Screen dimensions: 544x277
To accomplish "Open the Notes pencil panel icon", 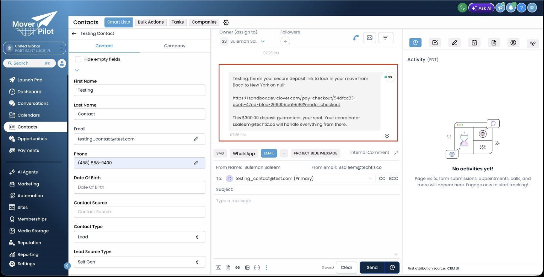I will click(x=454, y=43).
